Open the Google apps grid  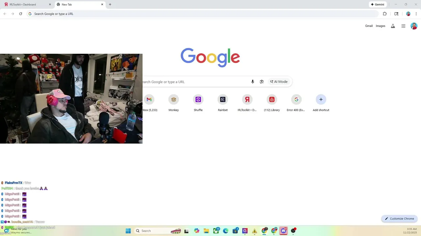(403, 26)
